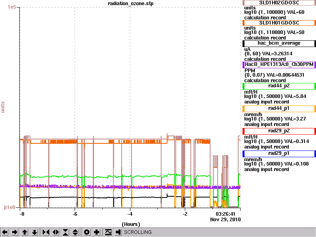The height and width of the screenshot is (237, 316).
Task: Click the waveform graph toolbar button
Action: [108, 232]
